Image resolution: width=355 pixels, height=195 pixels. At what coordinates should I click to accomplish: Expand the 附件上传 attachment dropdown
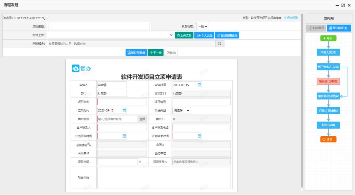171,35
